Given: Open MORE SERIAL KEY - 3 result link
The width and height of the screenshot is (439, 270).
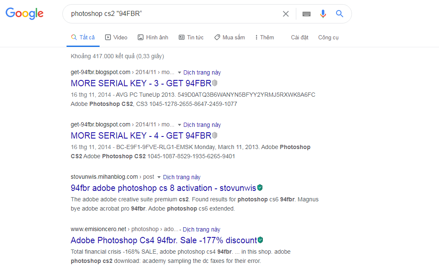Looking at the screenshot, I should pyautogui.click(x=141, y=83).
